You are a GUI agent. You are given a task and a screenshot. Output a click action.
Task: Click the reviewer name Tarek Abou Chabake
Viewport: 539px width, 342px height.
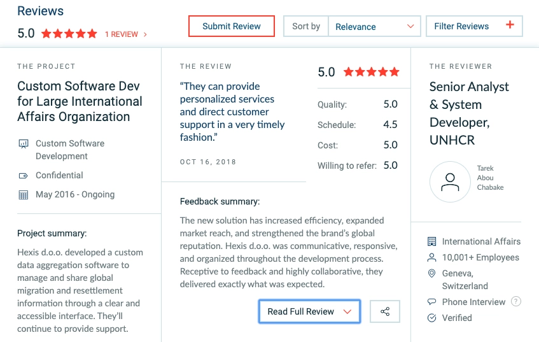click(x=489, y=178)
